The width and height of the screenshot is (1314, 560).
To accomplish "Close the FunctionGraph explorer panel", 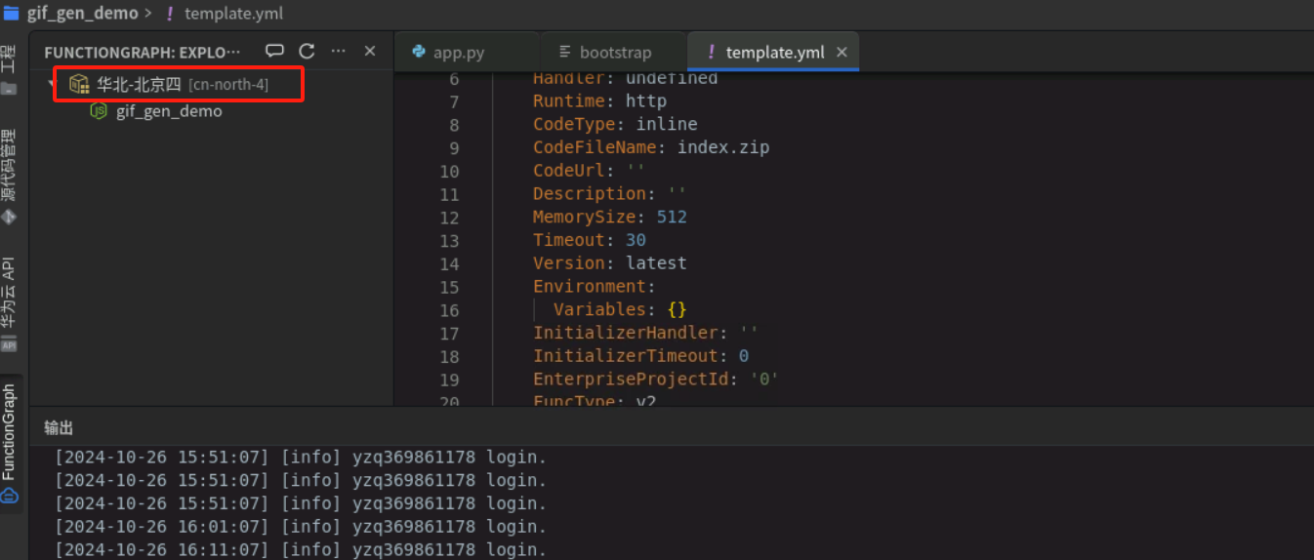I will (370, 52).
